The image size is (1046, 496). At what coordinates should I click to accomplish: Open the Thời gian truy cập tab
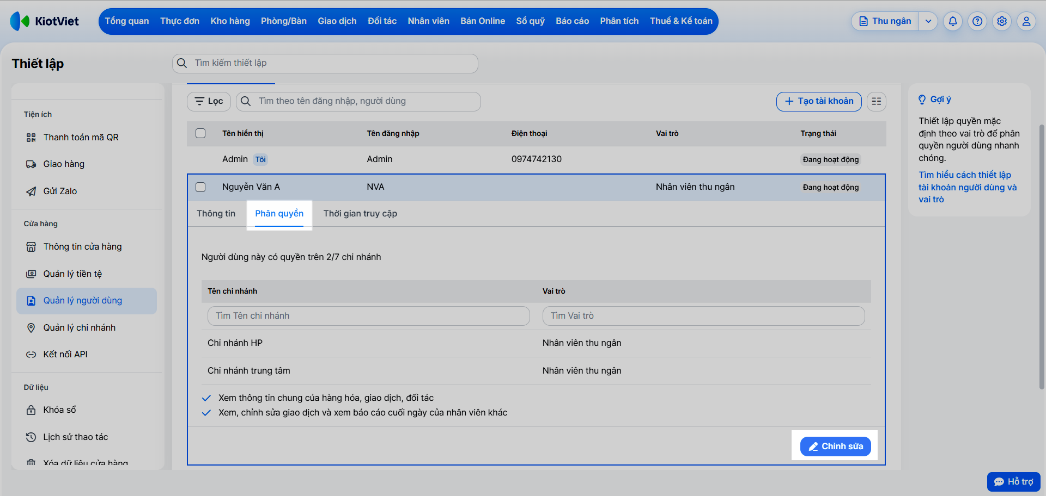tap(360, 214)
